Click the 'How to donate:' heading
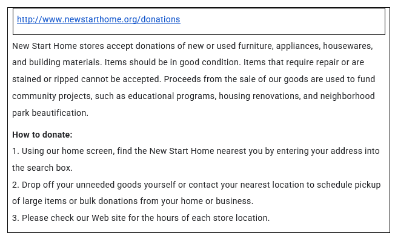The height and width of the screenshot is (242, 395). point(42,135)
